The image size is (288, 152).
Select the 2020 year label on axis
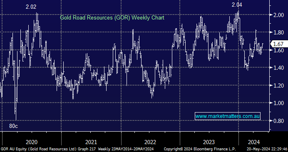tap(32, 142)
